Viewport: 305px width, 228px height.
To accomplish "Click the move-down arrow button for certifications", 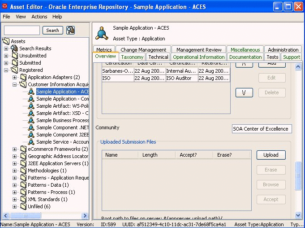I will click(x=244, y=92).
